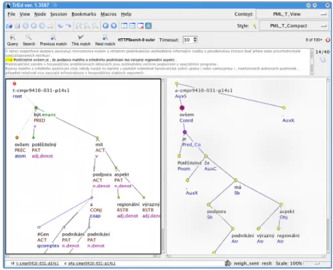333x270 pixels.
Task: Click the Timeout input field showing 30
Action: [188, 40]
